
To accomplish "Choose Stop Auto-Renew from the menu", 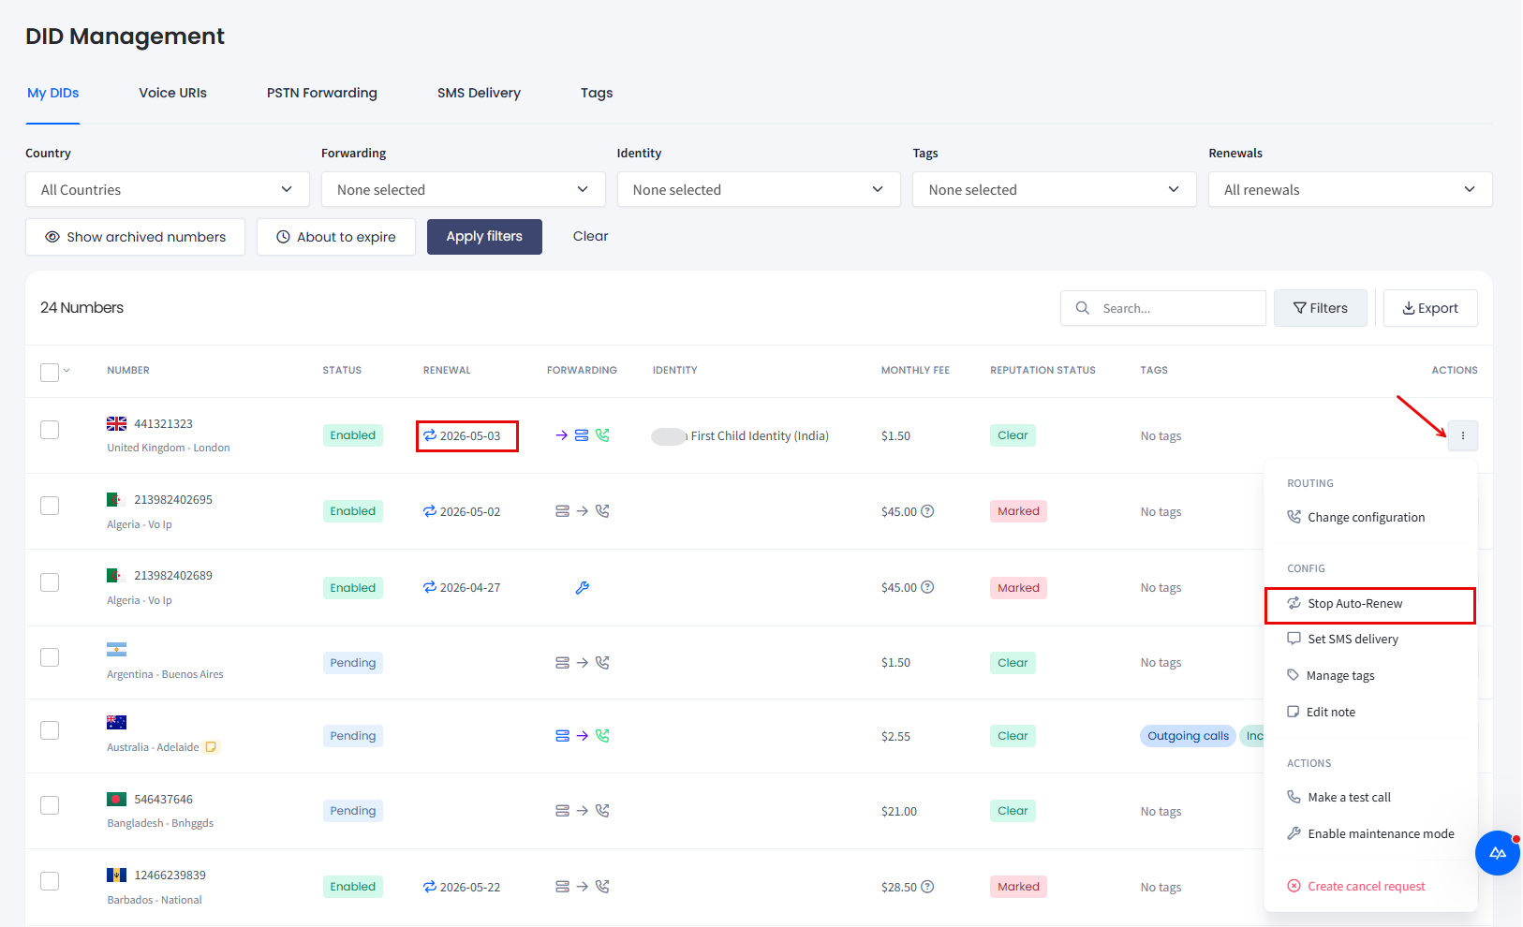I will [x=1369, y=604].
